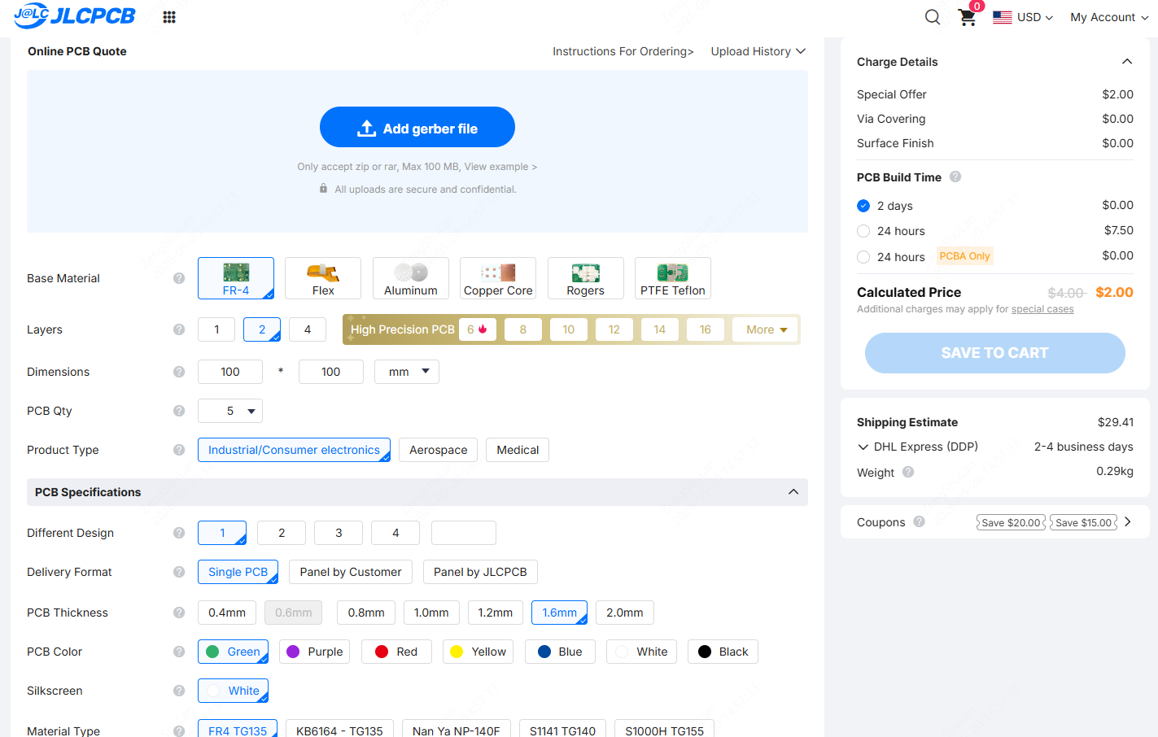Choose Panel by JLCPCB delivery format
This screenshot has height=737, width=1158.
[x=480, y=572]
